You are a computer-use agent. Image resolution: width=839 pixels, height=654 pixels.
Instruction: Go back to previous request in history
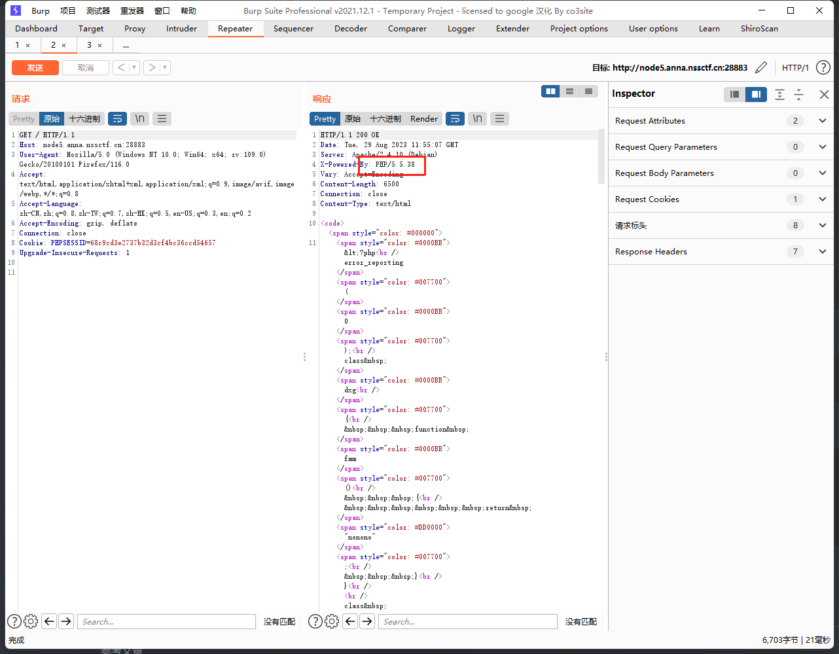coord(121,67)
